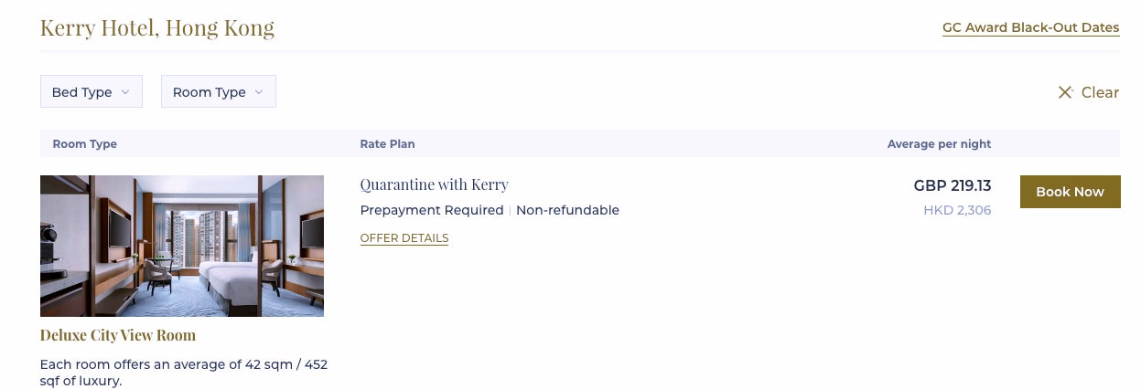Click the Deluxe City View Room name
The height and width of the screenshot is (389, 1141).
point(118,335)
